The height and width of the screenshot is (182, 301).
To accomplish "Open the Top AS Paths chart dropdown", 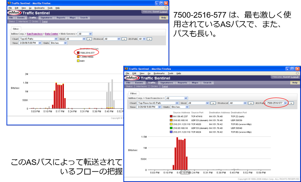I will [39, 39].
